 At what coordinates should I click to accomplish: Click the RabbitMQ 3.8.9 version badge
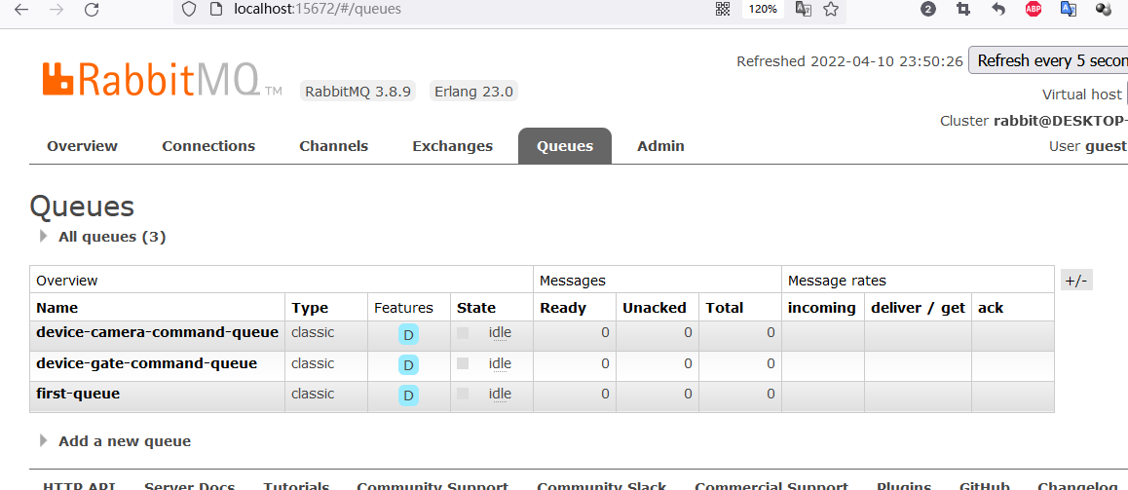tap(357, 92)
